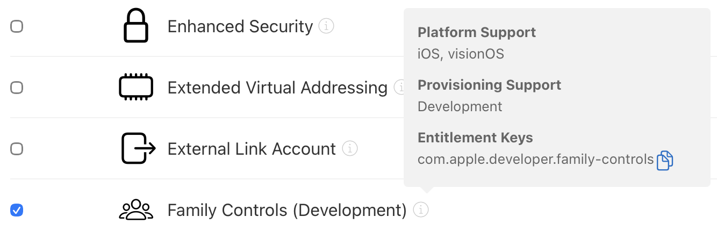The image size is (717, 231).
Task: Uncheck Family Controls (Development)
Action: click(17, 210)
